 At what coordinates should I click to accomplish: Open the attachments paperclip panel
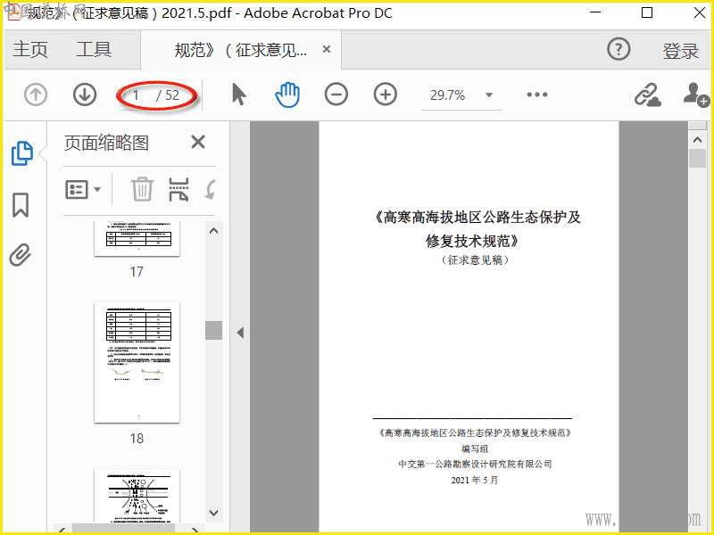click(x=21, y=255)
